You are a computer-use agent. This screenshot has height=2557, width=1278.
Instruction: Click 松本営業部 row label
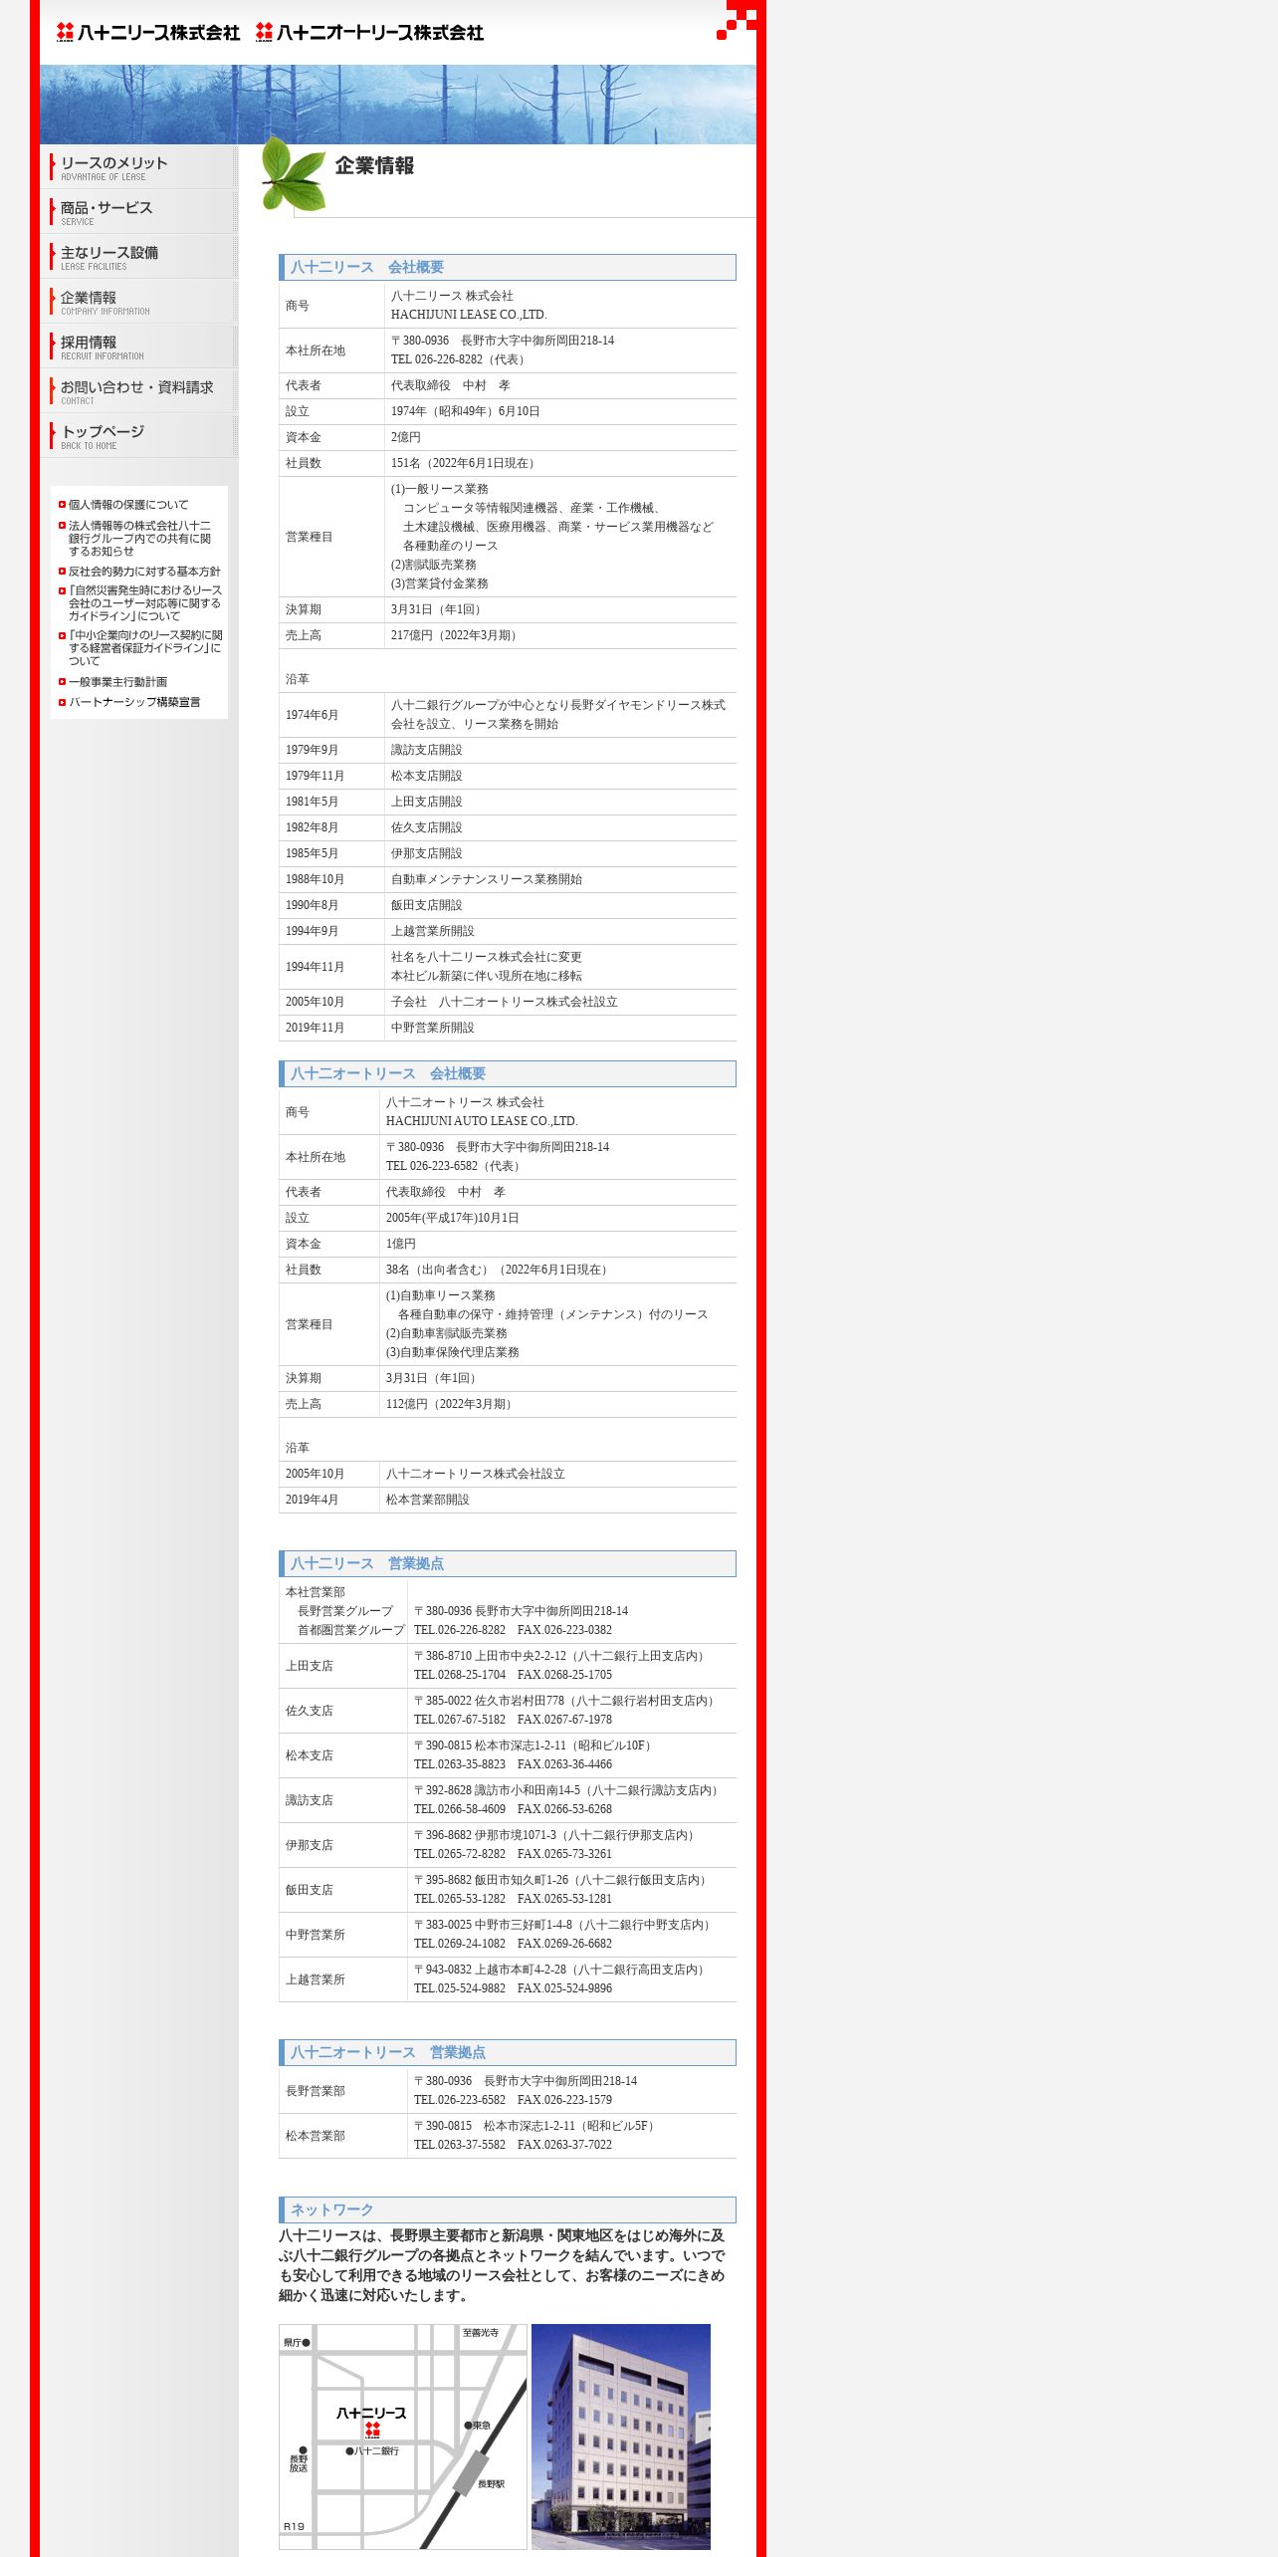tap(316, 2136)
